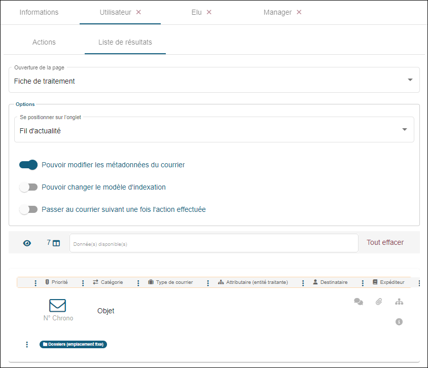Click the Donnée(s) disponible(s) input field
The height and width of the screenshot is (368, 428).
[x=213, y=243]
